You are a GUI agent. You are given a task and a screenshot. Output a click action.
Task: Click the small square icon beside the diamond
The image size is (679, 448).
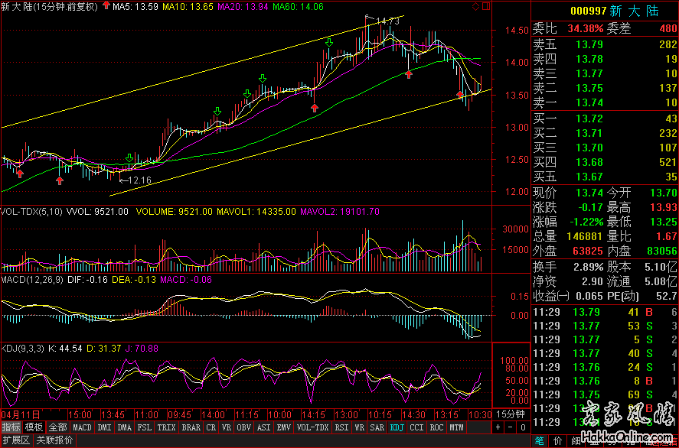coord(485,6)
